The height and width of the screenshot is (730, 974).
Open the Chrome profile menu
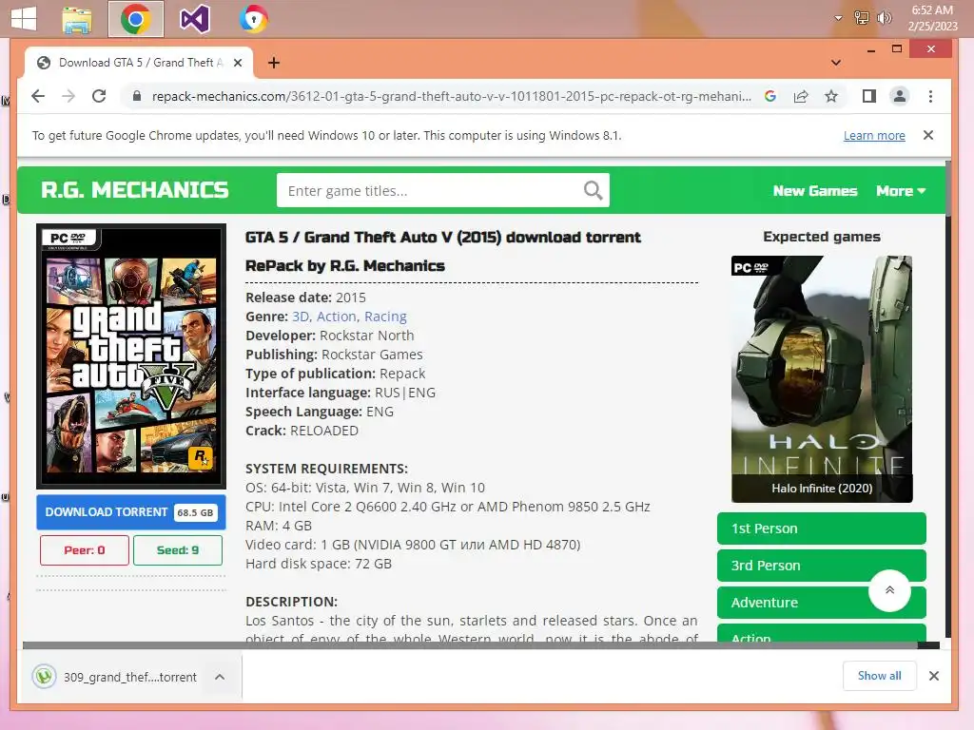tap(900, 96)
